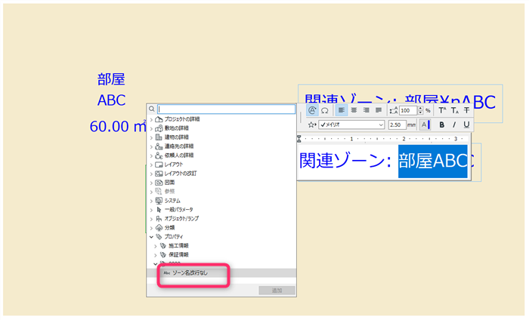Expand the レイアウト category
The image size is (529, 320).
(151, 165)
